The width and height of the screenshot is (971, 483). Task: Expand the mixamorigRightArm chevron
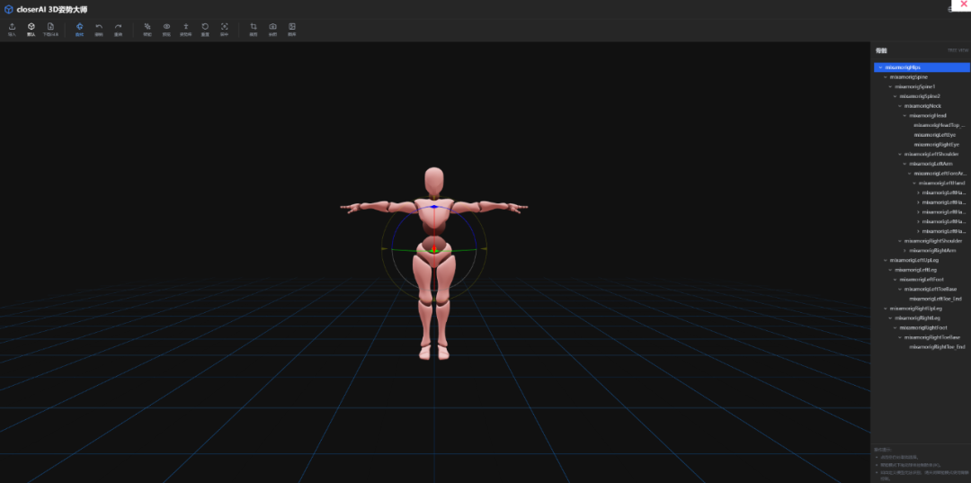tap(904, 251)
